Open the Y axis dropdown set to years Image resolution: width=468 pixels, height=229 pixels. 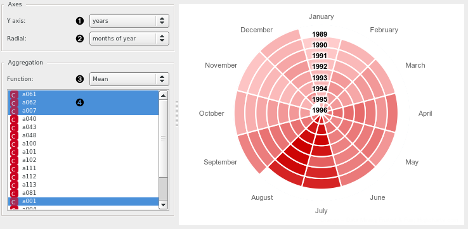[129, 21]
